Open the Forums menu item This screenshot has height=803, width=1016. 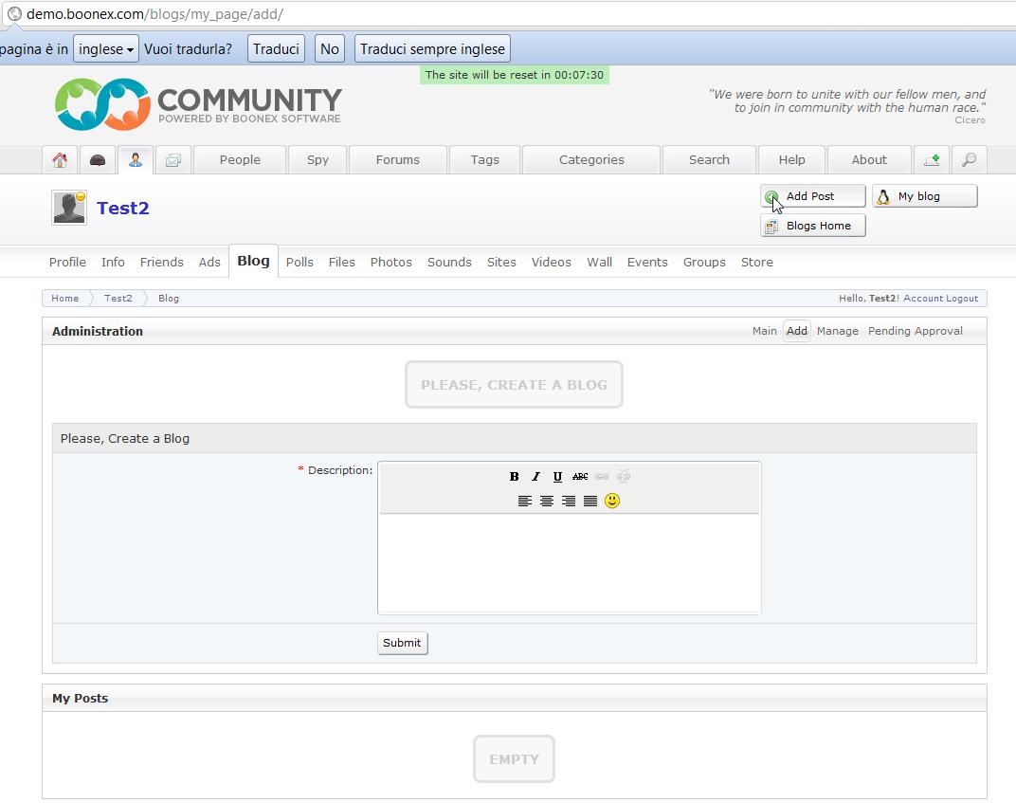point(397,160)
